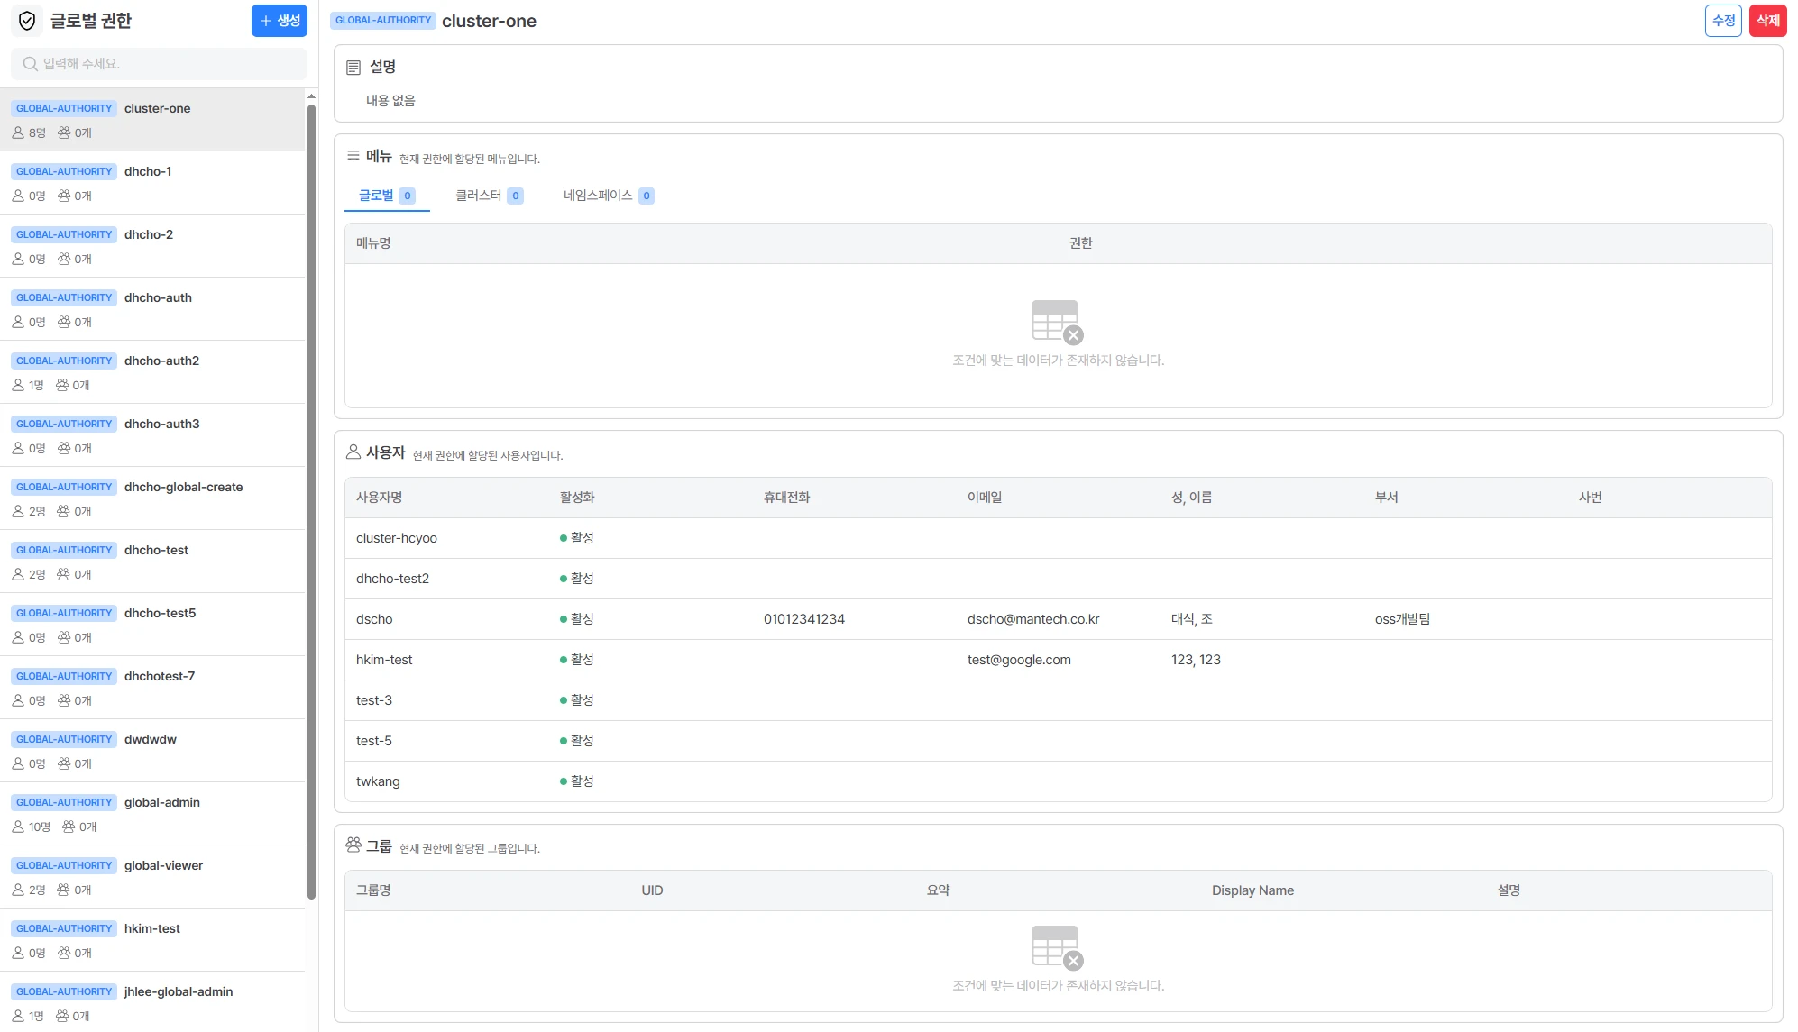Click the GLOBAL-AUTHORITY badge next to cluster-one title
This screenshot has width=1798, height=1032.
[x=383, y=21]
